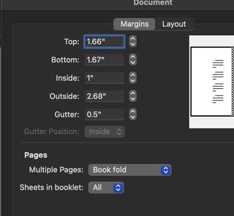Increase the Outside margin with up arrow
The image size is (234, 216).
click(133, 94)
